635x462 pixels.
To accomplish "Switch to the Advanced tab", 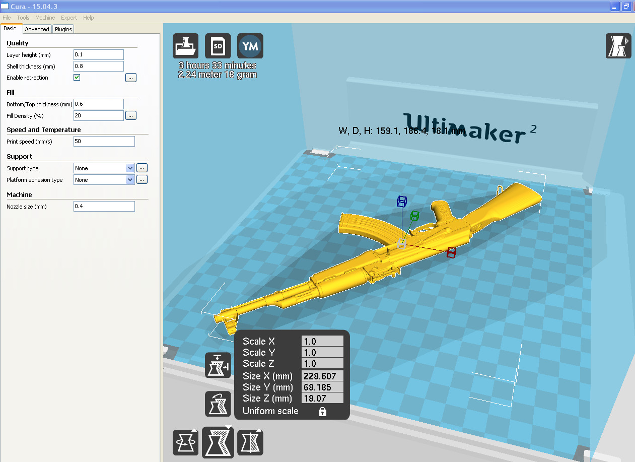I will [37, 29].
